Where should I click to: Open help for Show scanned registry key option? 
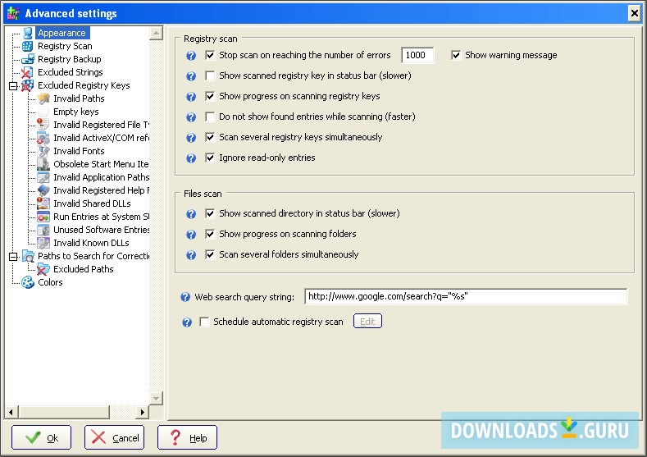(191, 76)
